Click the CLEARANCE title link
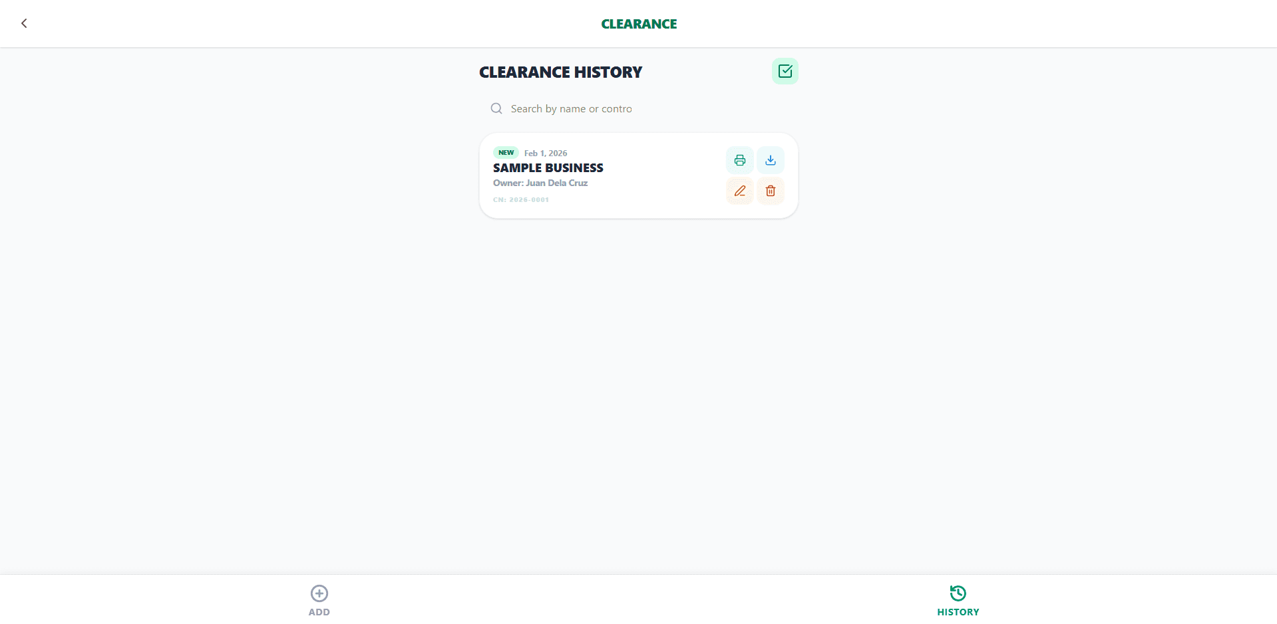 [638, 23]
